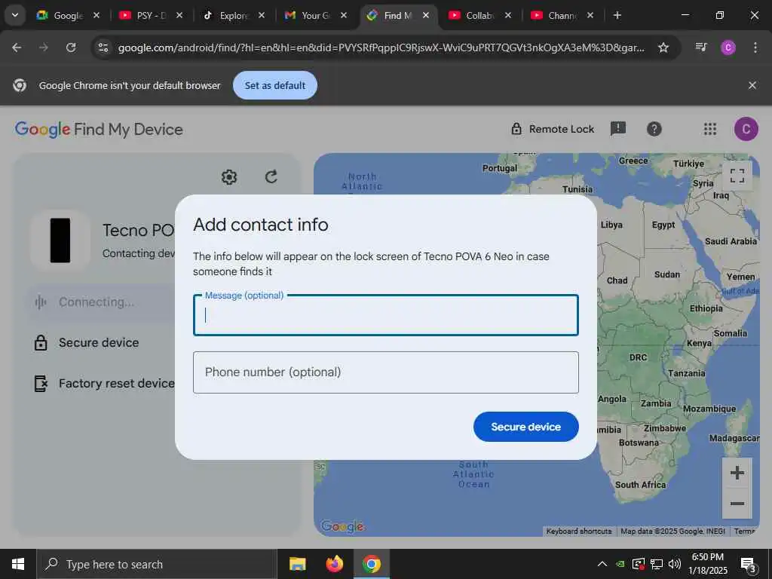Close the Google Meet tab
772x579 pixels.
[x=96, y=16]
